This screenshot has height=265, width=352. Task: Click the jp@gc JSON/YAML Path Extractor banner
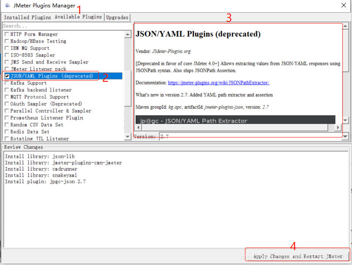click(235, 120)
